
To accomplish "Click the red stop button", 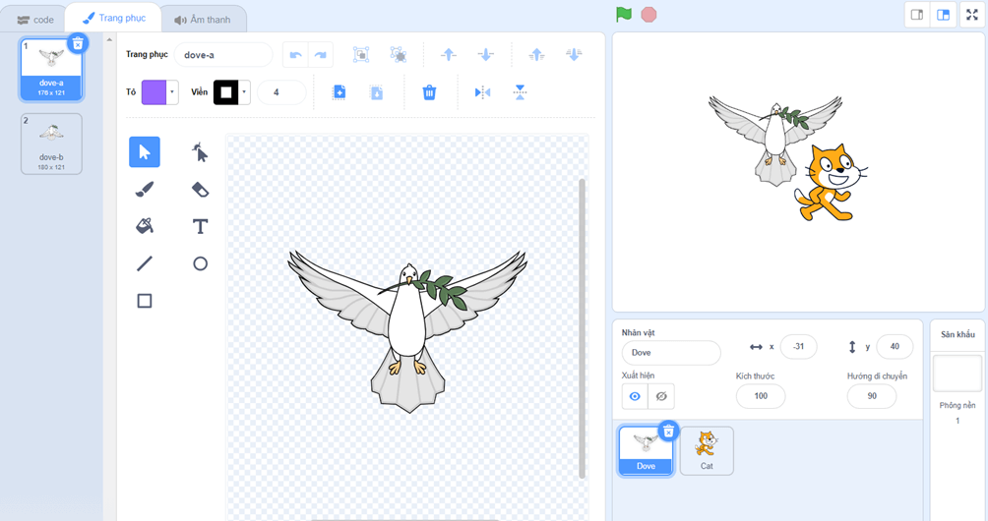I will pyautogui.click(x=648, y=15).
